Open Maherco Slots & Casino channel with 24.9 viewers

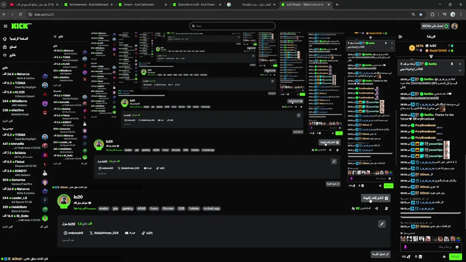tap(25, 76)
